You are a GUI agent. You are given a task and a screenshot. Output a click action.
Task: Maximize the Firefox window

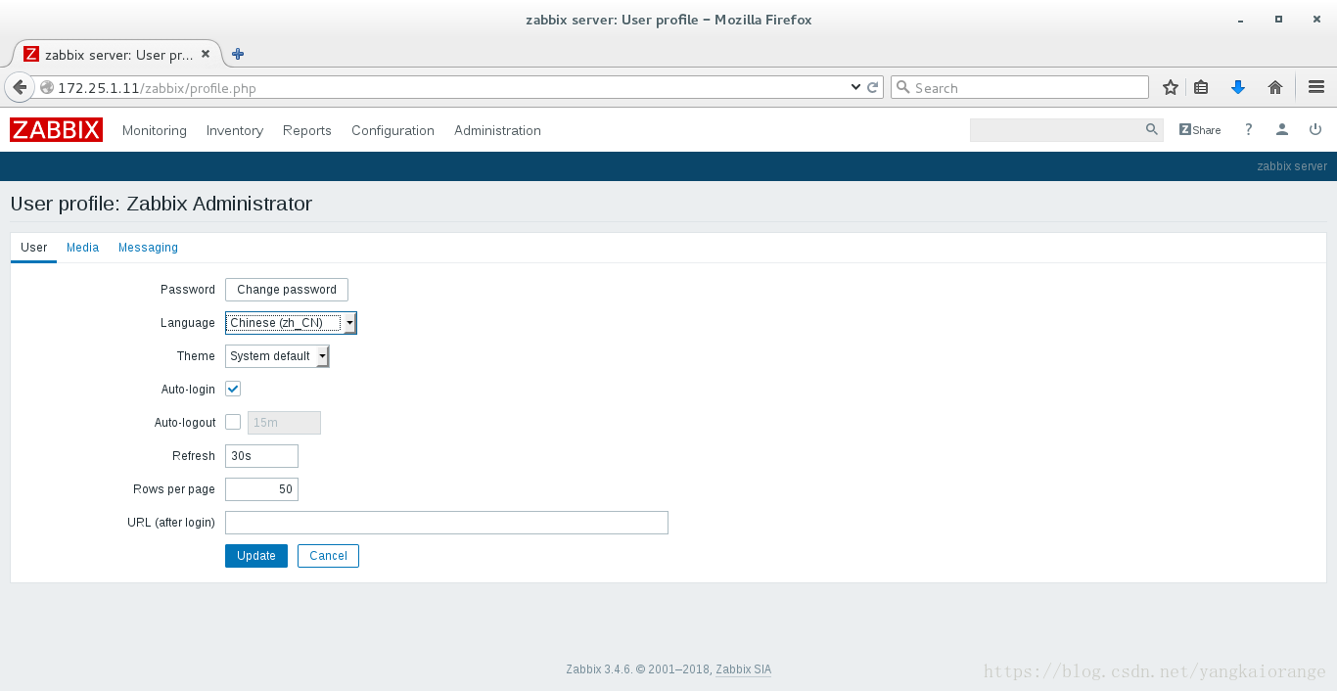click(x=1278, y=19)
